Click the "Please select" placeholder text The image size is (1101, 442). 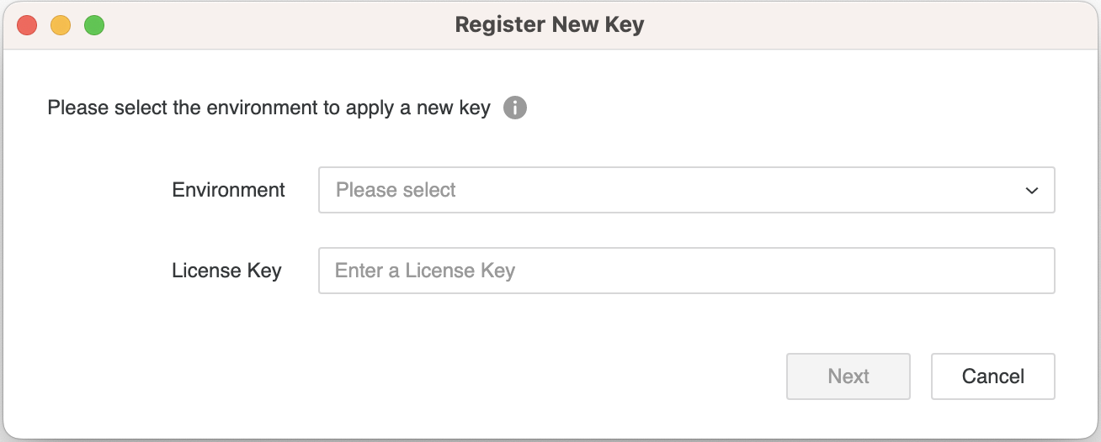coord(396,190)
